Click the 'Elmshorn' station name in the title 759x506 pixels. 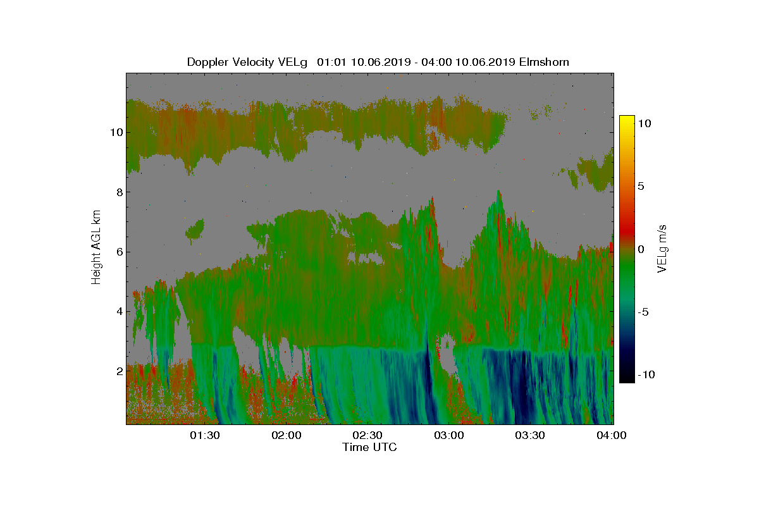click(x=544, y=62)
